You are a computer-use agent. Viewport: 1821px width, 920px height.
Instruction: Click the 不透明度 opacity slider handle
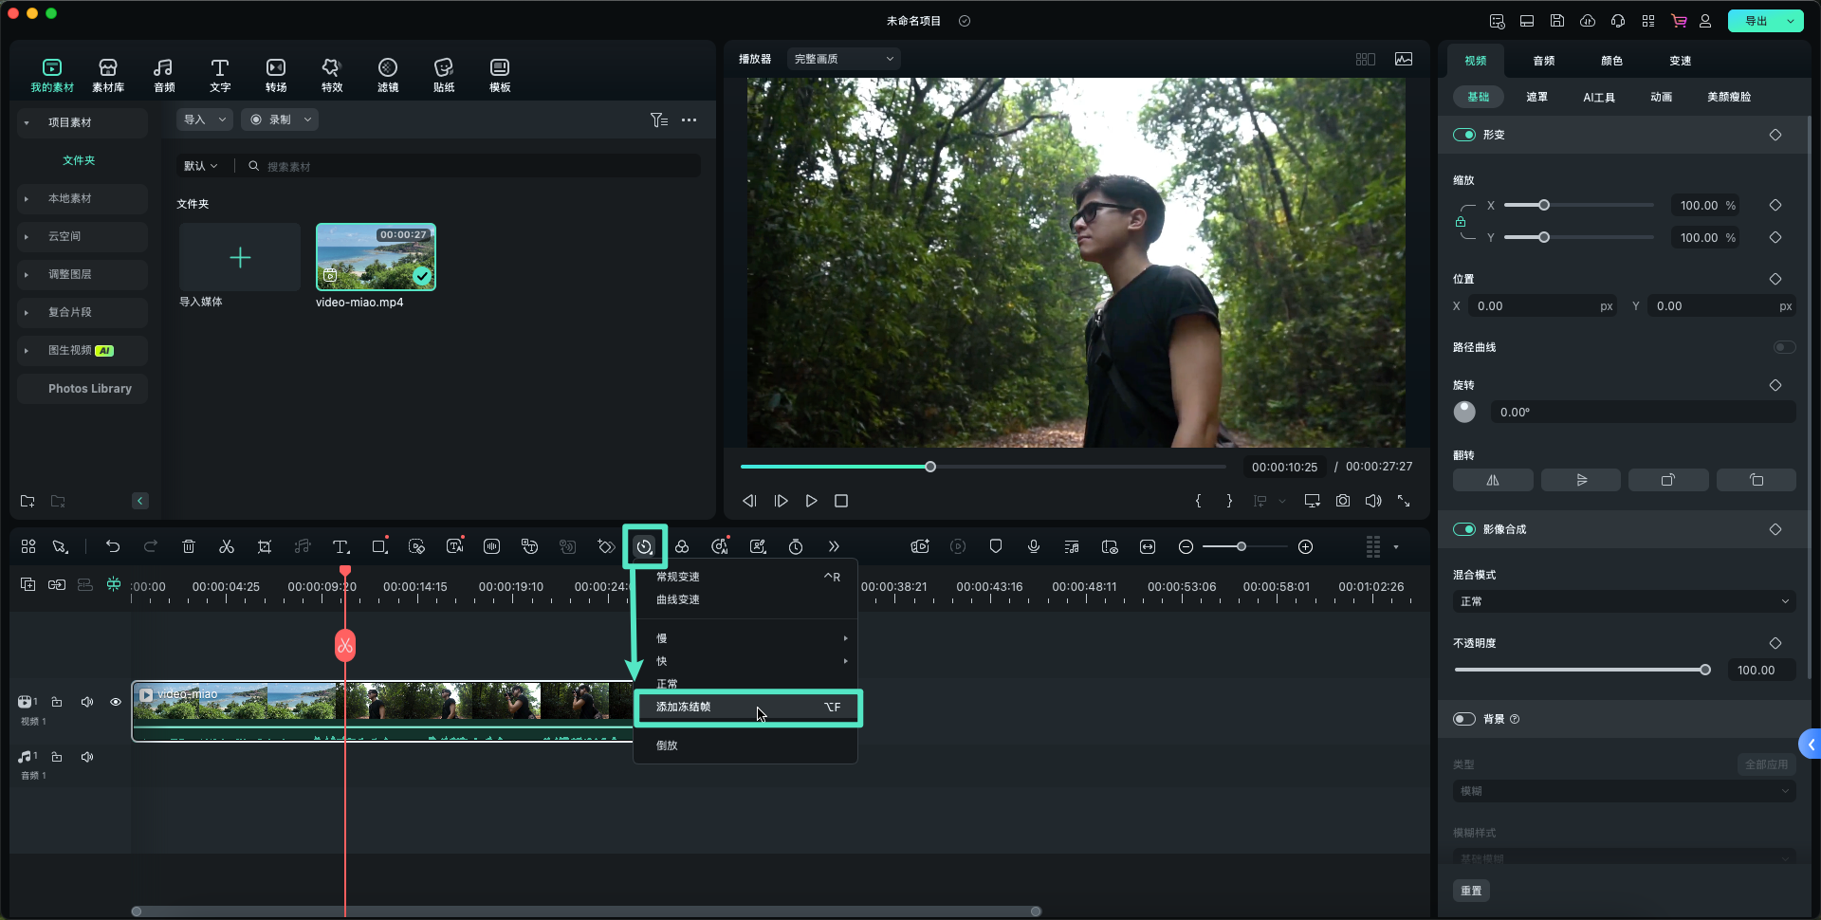tap(1705, 670)
